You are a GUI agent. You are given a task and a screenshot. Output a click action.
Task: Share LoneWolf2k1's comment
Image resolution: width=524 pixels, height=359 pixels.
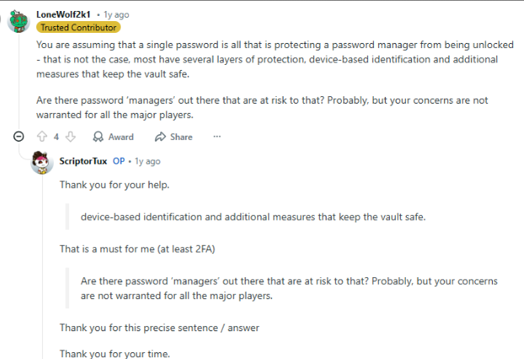pos(174,137)
